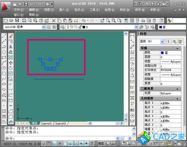Viewport: 187px width, 147px height.
Task: Toggle ortho mode in status bar
Action: point(54,144)
